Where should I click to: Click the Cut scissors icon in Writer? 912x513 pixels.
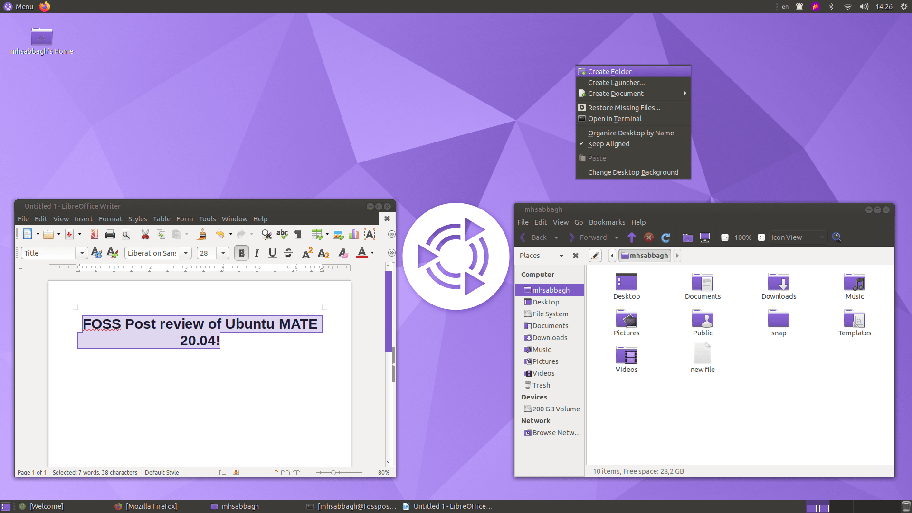pos(145,234)
